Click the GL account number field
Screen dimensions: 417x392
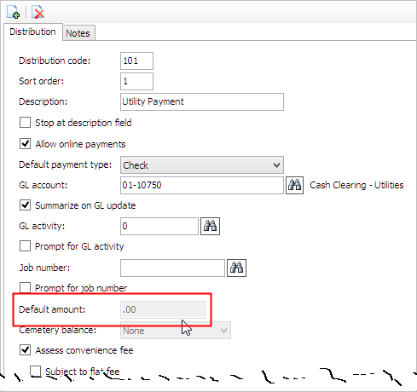[x=202, y=185]
